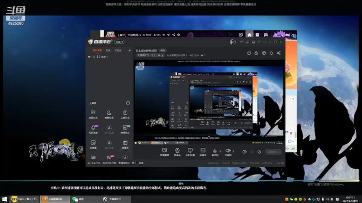The image size is (362, 203).
Task: Select the 全屏1 source row
Action: [109, 57]
